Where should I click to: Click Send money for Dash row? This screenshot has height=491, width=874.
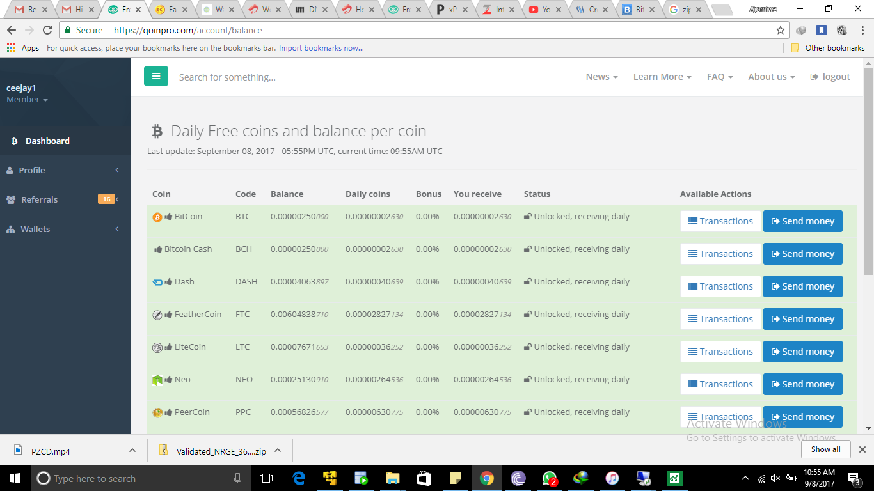(803, 286)
